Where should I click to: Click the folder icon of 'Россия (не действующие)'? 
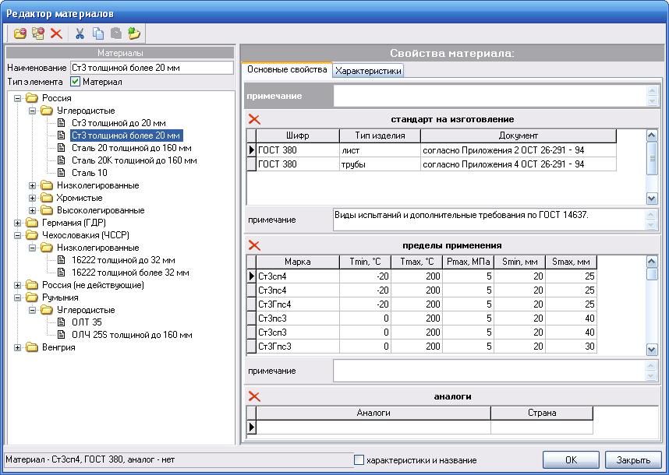point(31,285)
